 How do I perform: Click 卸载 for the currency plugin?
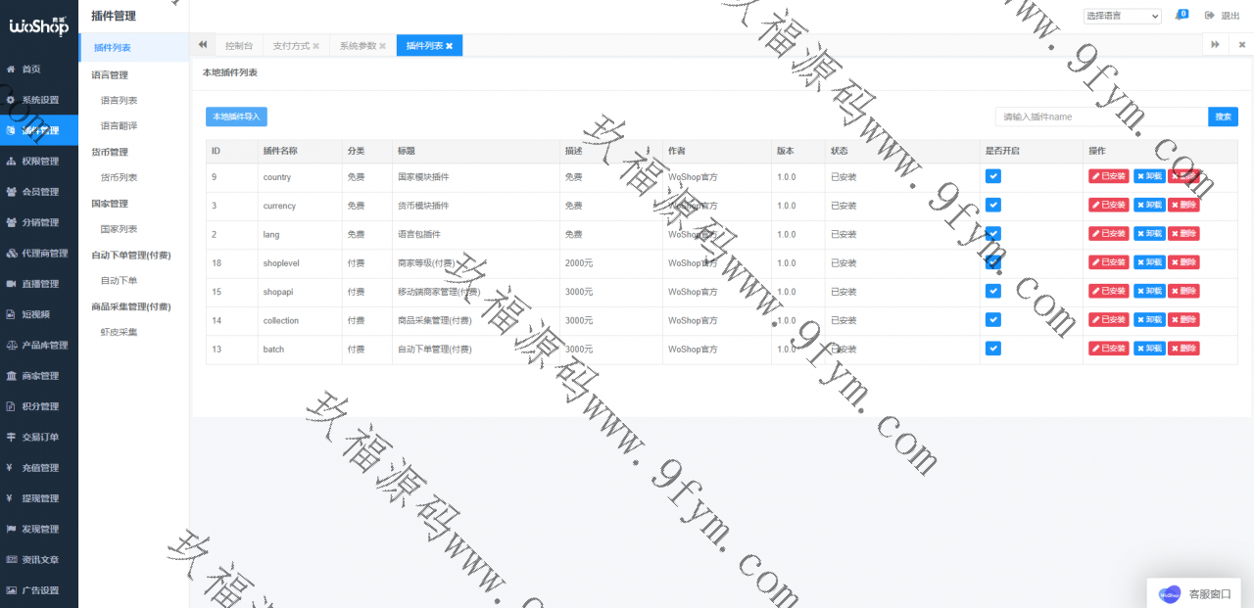pyautogui.click(x=1149, y=206)
